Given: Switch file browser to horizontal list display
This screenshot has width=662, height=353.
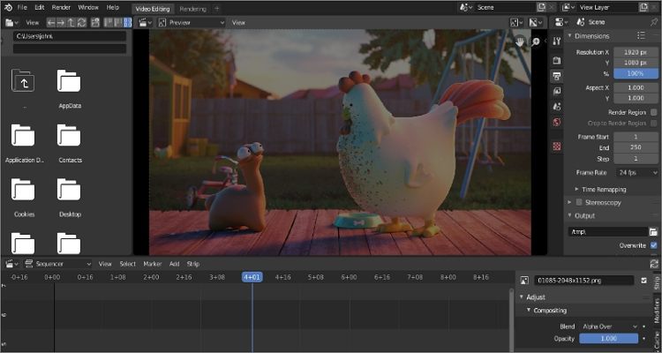Looking at the screenshot, I should tap(118, 22).
